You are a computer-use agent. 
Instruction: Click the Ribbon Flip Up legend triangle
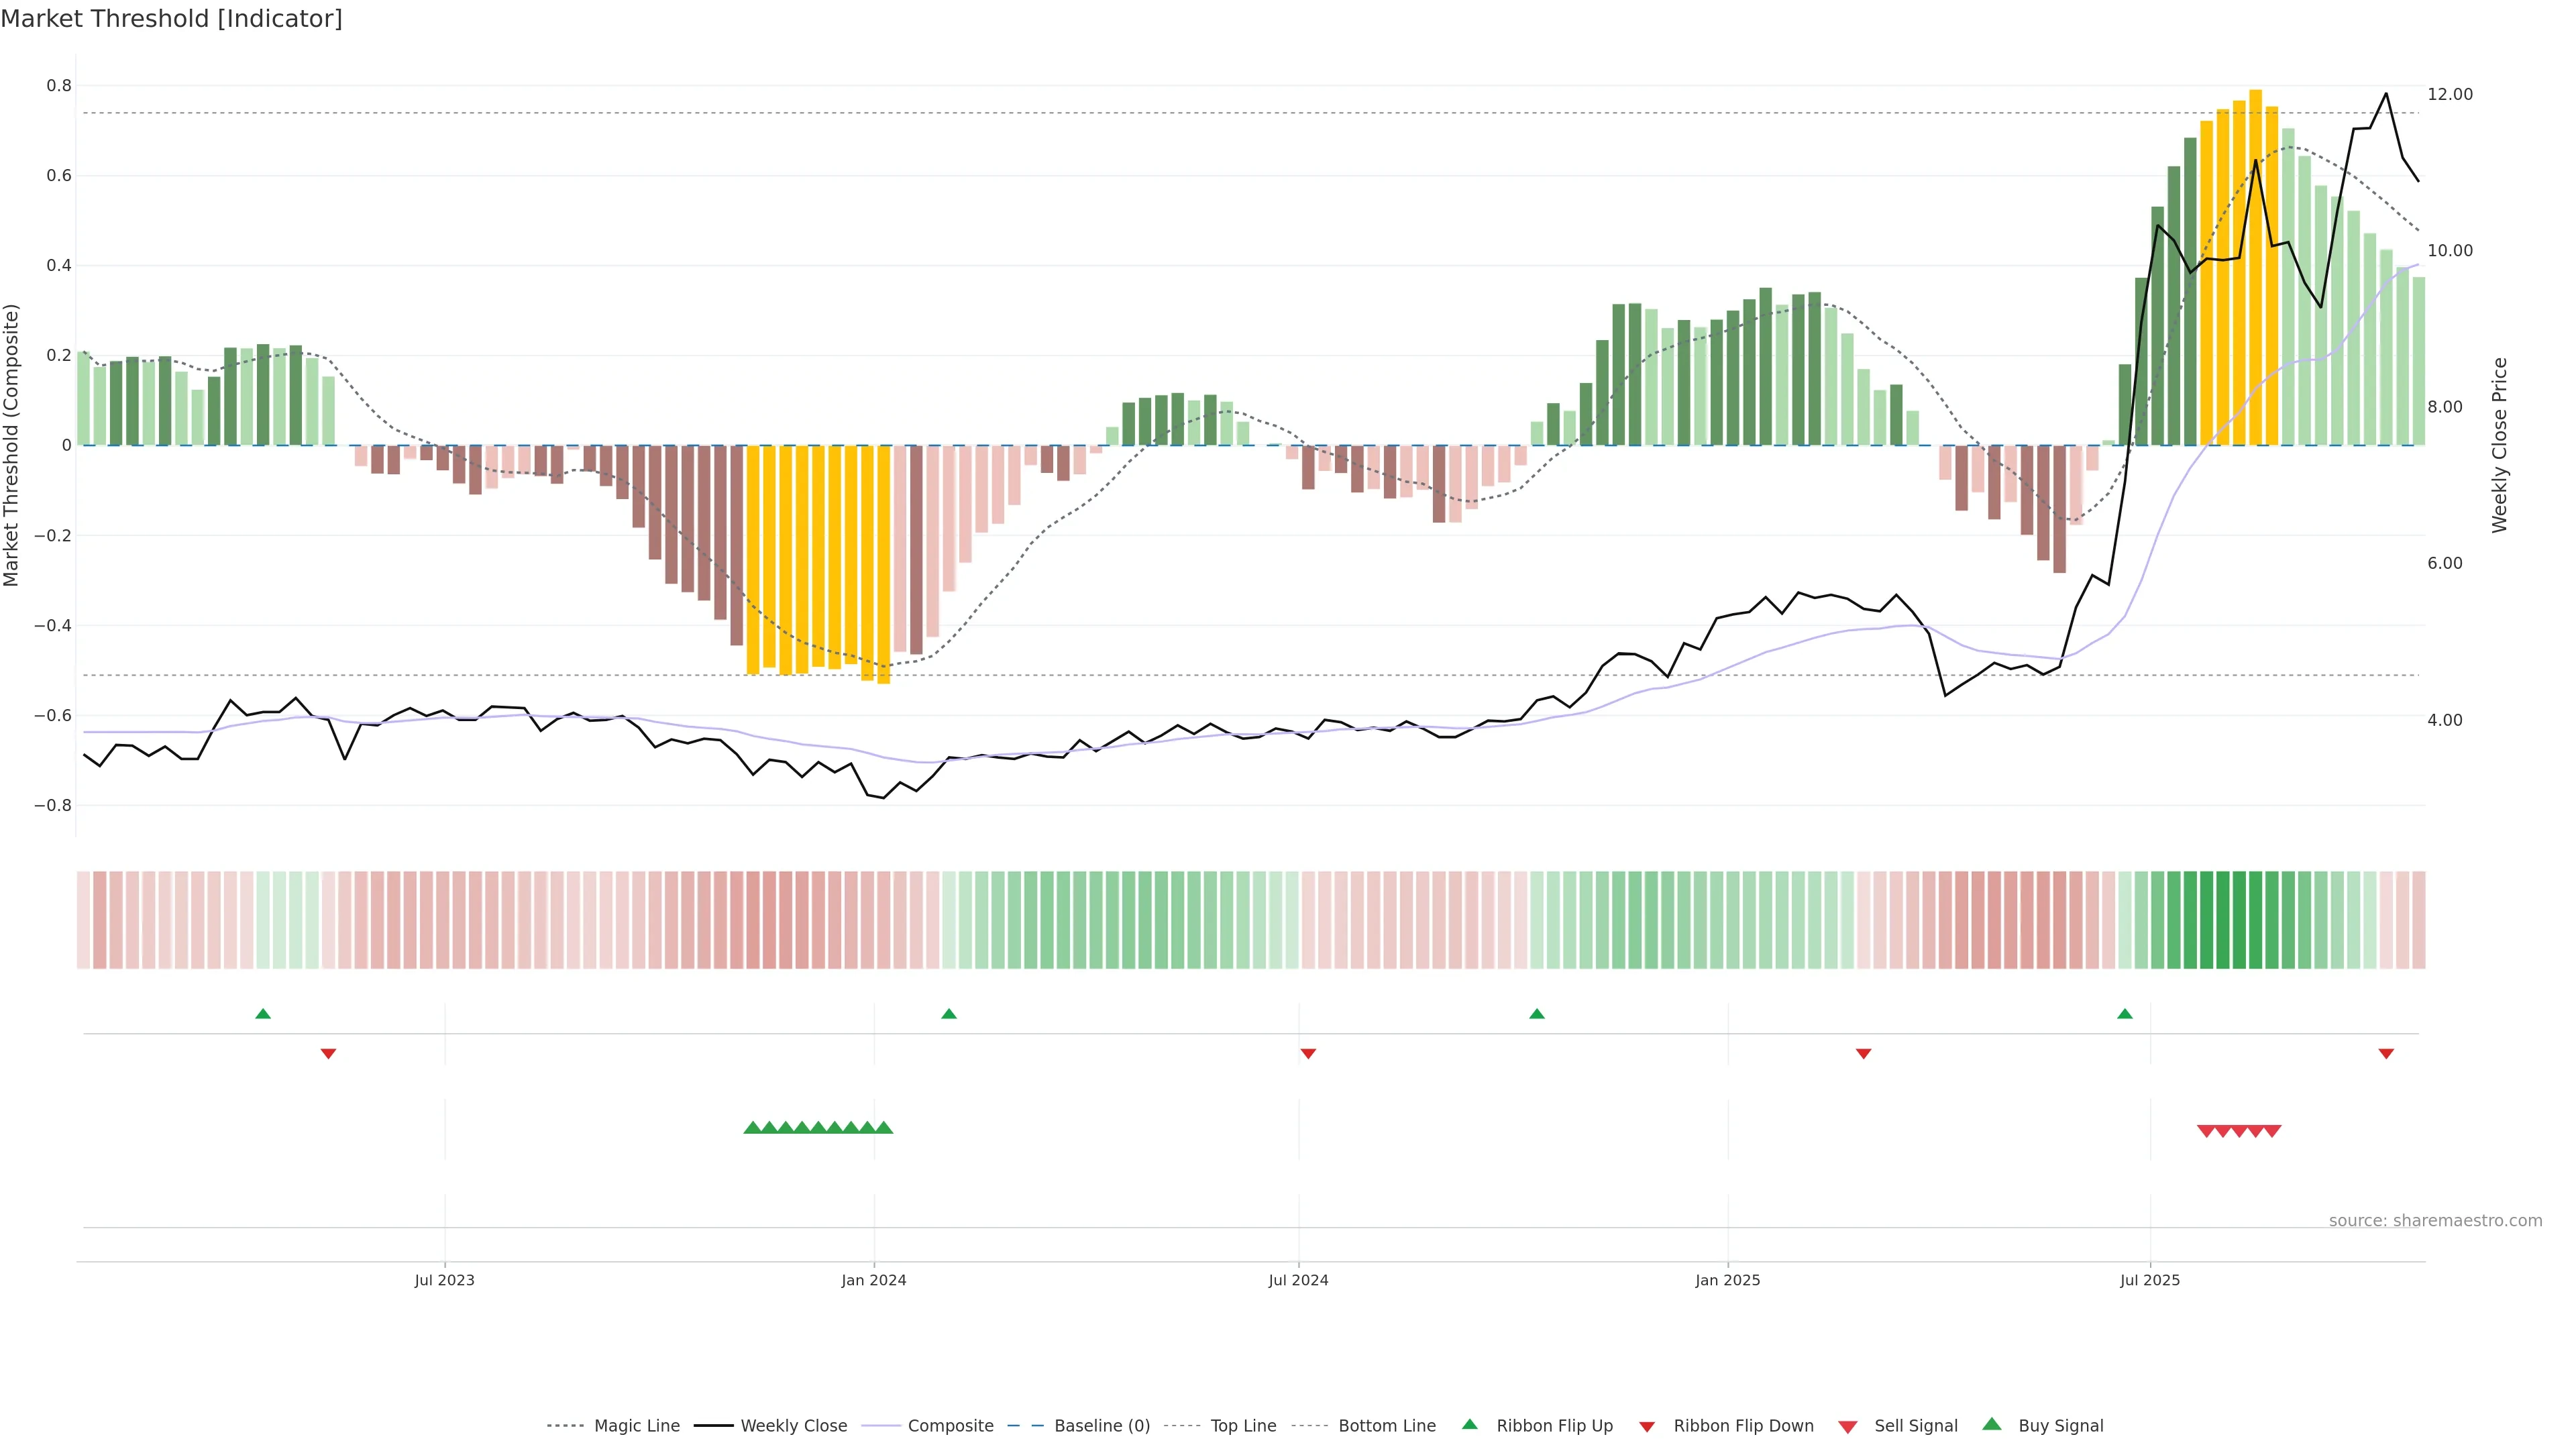tap(1469, 1424)
